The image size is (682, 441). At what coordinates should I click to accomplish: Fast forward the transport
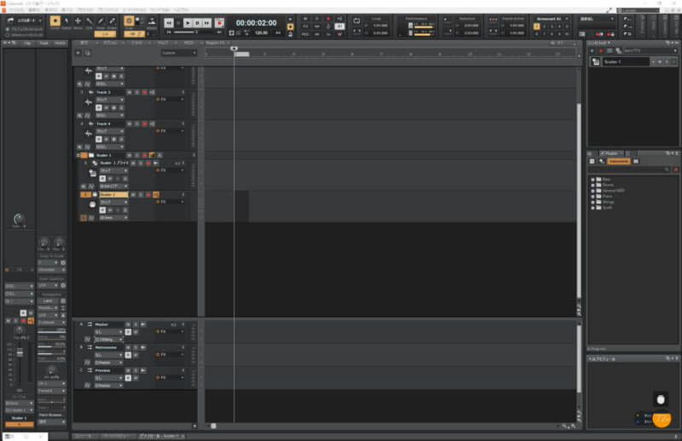[207, 23]
